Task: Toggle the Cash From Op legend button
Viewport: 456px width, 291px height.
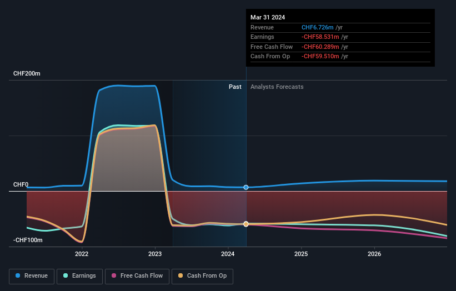Action: [x=202, y=276]
